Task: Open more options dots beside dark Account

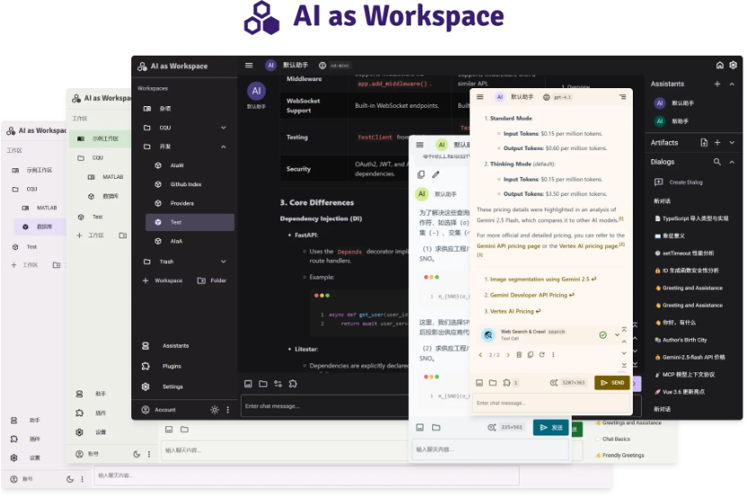Action: click(x=227, y=410)
